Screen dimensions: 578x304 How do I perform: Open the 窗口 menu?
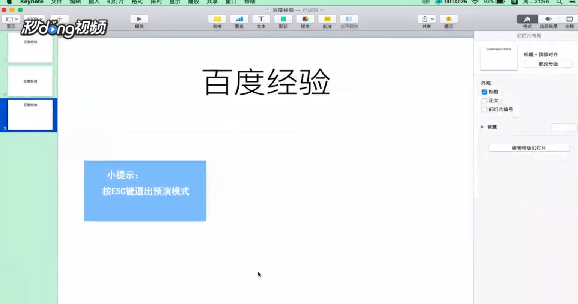click(x=231, y=2)
